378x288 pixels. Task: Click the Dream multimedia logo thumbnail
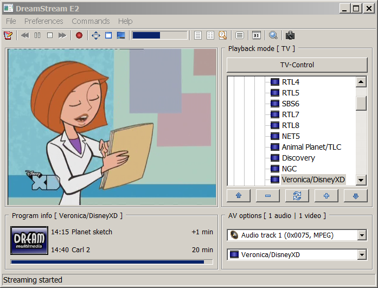[29, 240]
